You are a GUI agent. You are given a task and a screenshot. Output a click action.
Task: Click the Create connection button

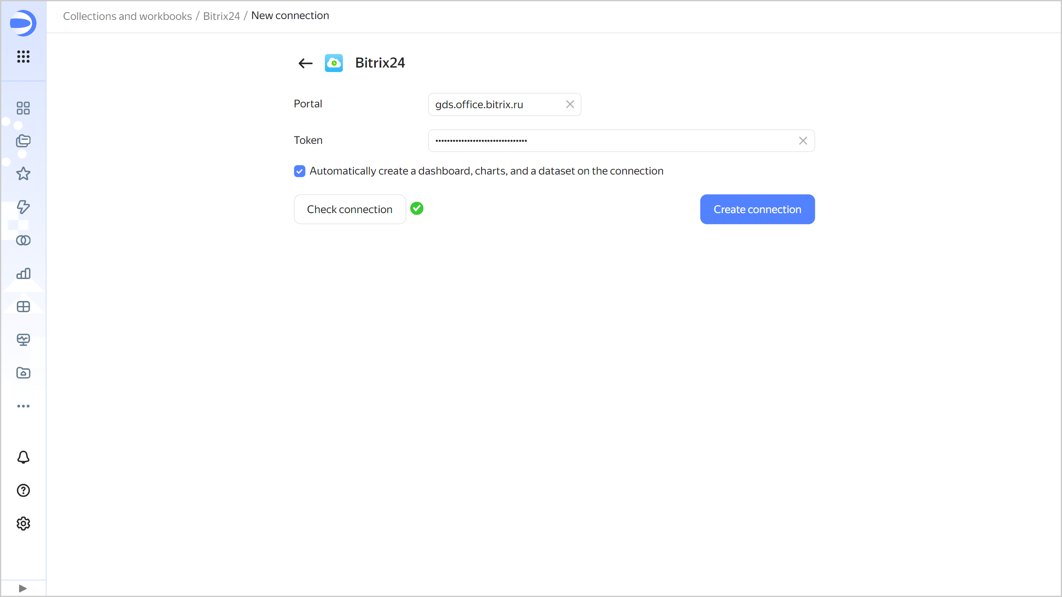[757, 209]
